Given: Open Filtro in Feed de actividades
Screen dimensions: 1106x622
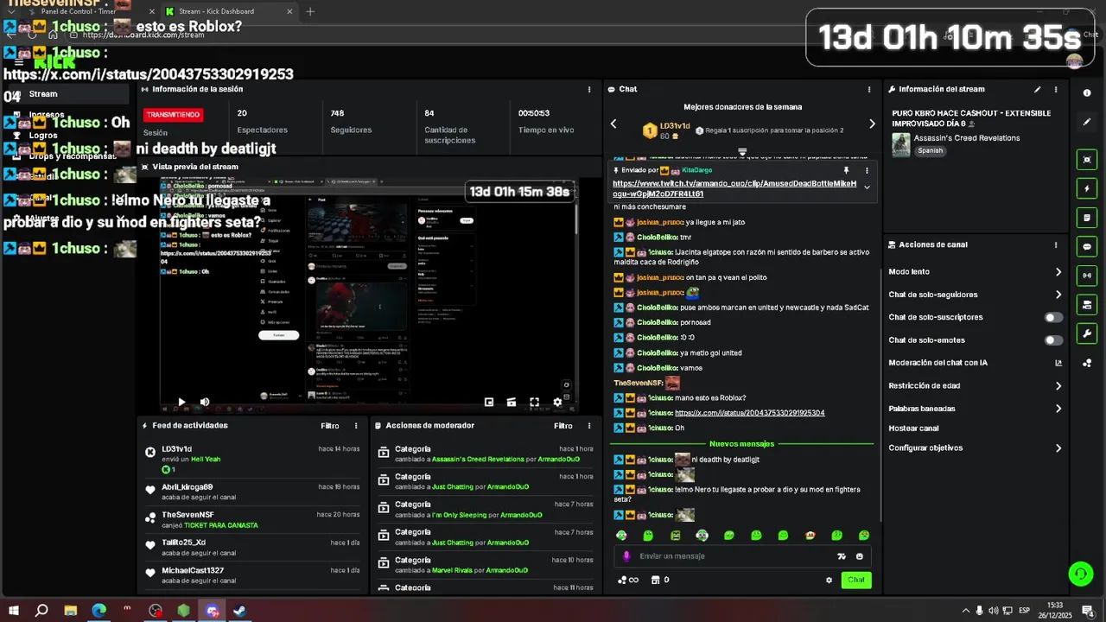Looking at the screenshot, I should (330, 426).
